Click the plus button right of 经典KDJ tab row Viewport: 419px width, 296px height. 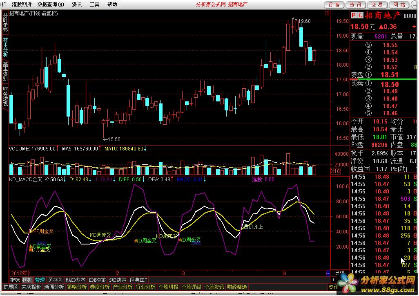coord(333,280)
